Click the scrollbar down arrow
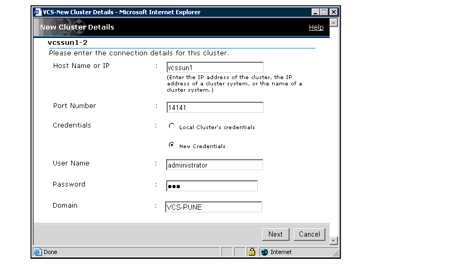This screenshot has width=473, height=273. [333, 241]
